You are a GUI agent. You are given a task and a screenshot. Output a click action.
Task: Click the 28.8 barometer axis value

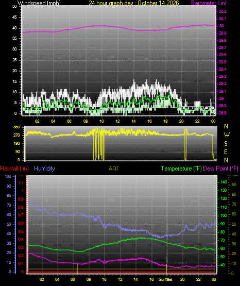(222, 113)
